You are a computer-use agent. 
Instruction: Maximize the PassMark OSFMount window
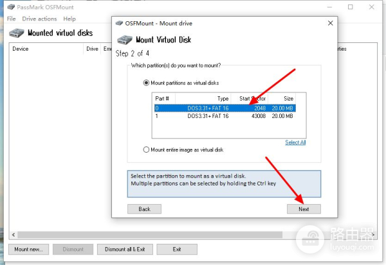coord(351,7)
